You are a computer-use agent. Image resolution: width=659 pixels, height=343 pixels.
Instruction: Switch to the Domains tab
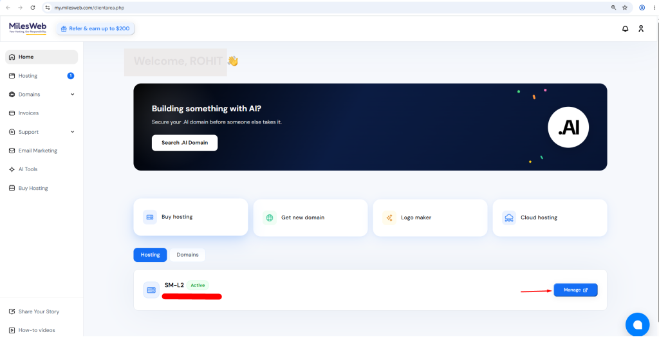click(x=187, y=255)
